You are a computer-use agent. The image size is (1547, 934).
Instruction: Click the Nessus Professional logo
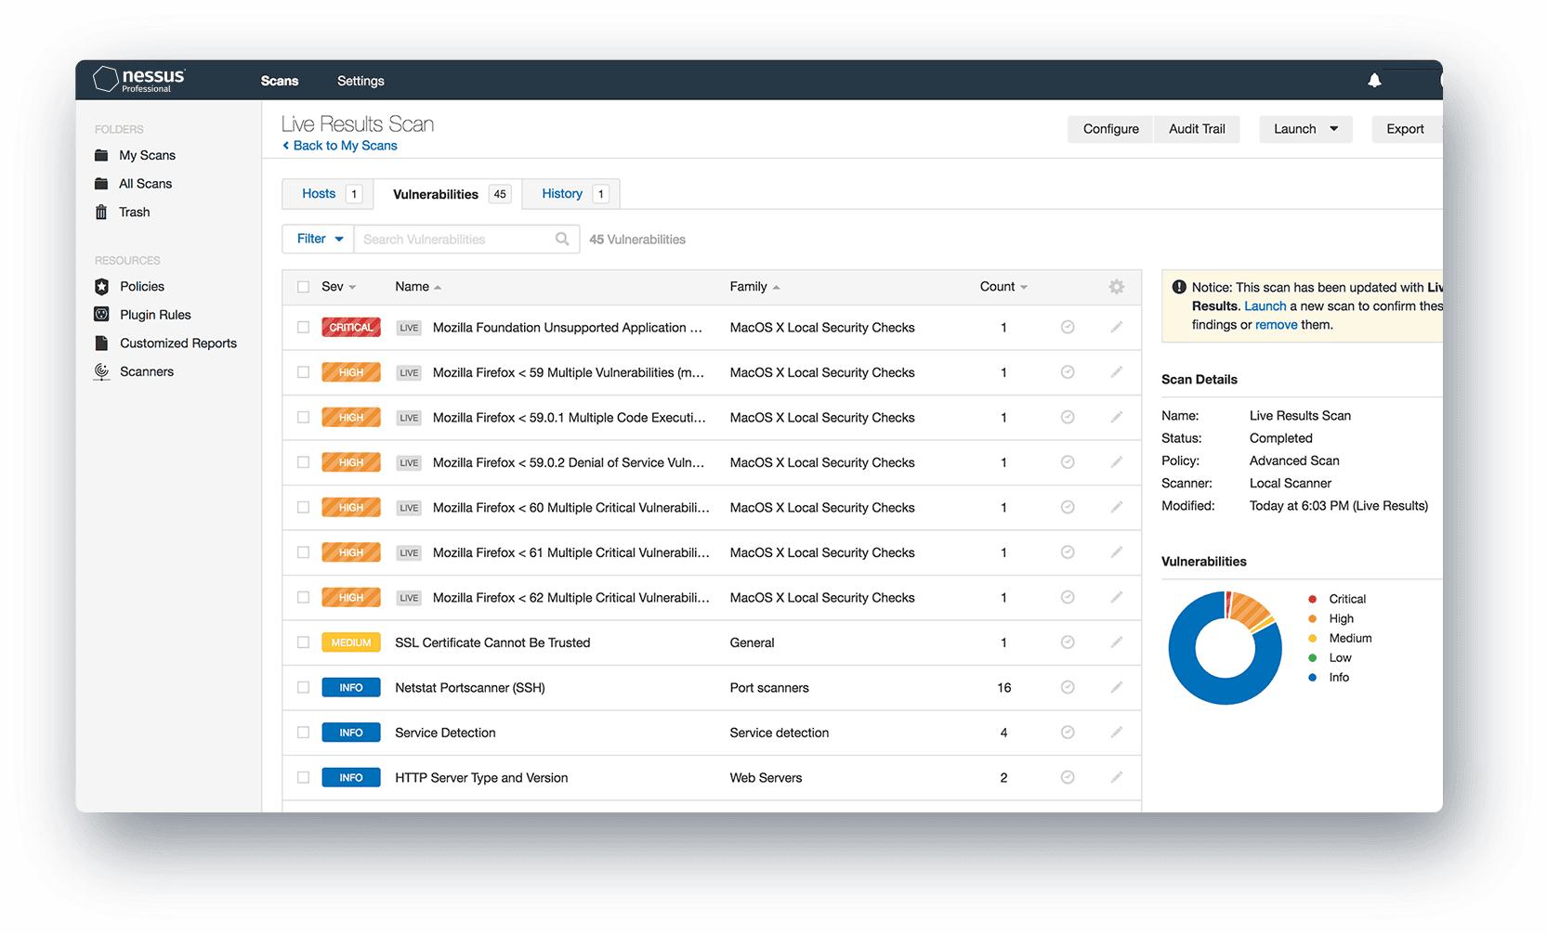[139, 80]
